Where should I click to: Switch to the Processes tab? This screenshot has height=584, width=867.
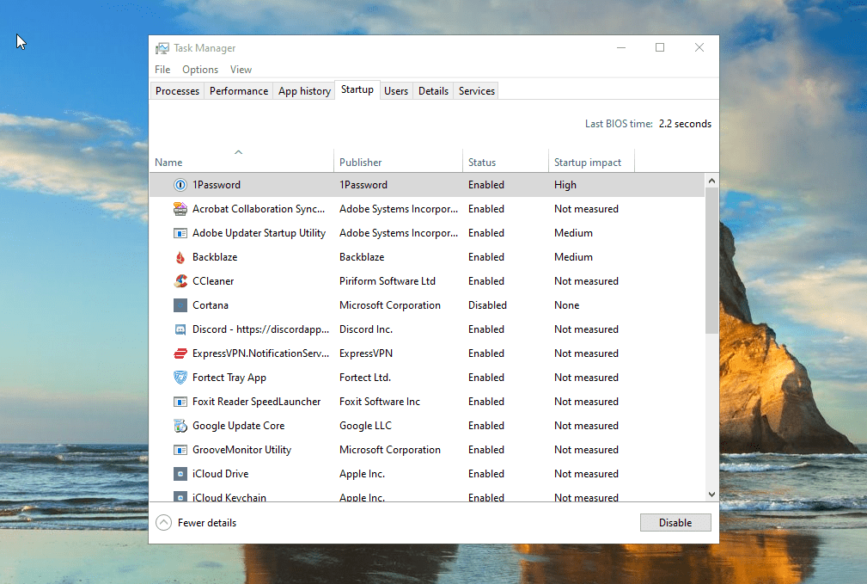click(x=177, y=91)
